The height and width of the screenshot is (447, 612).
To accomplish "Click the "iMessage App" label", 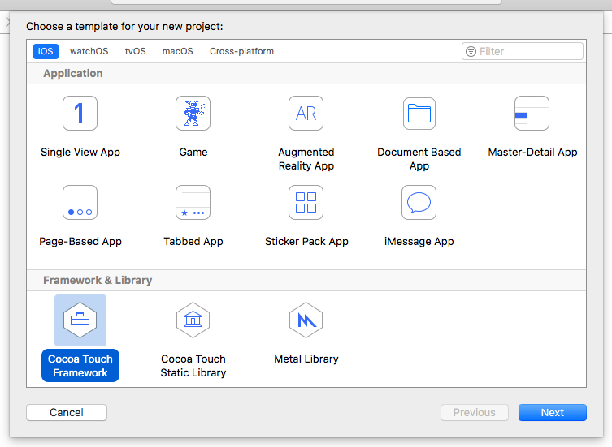I will point(419,241).
